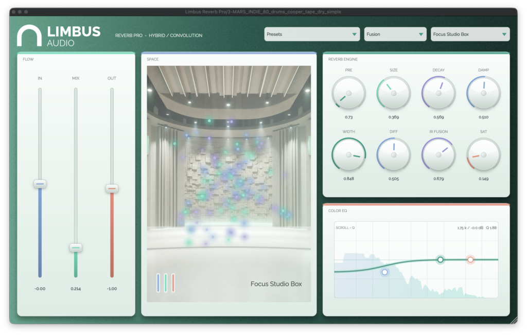This screenshot has height=335, width=527.
Task: Click the window resize grip at bottom-right corner
Action: pyautogui.click(x=514, y=320)
